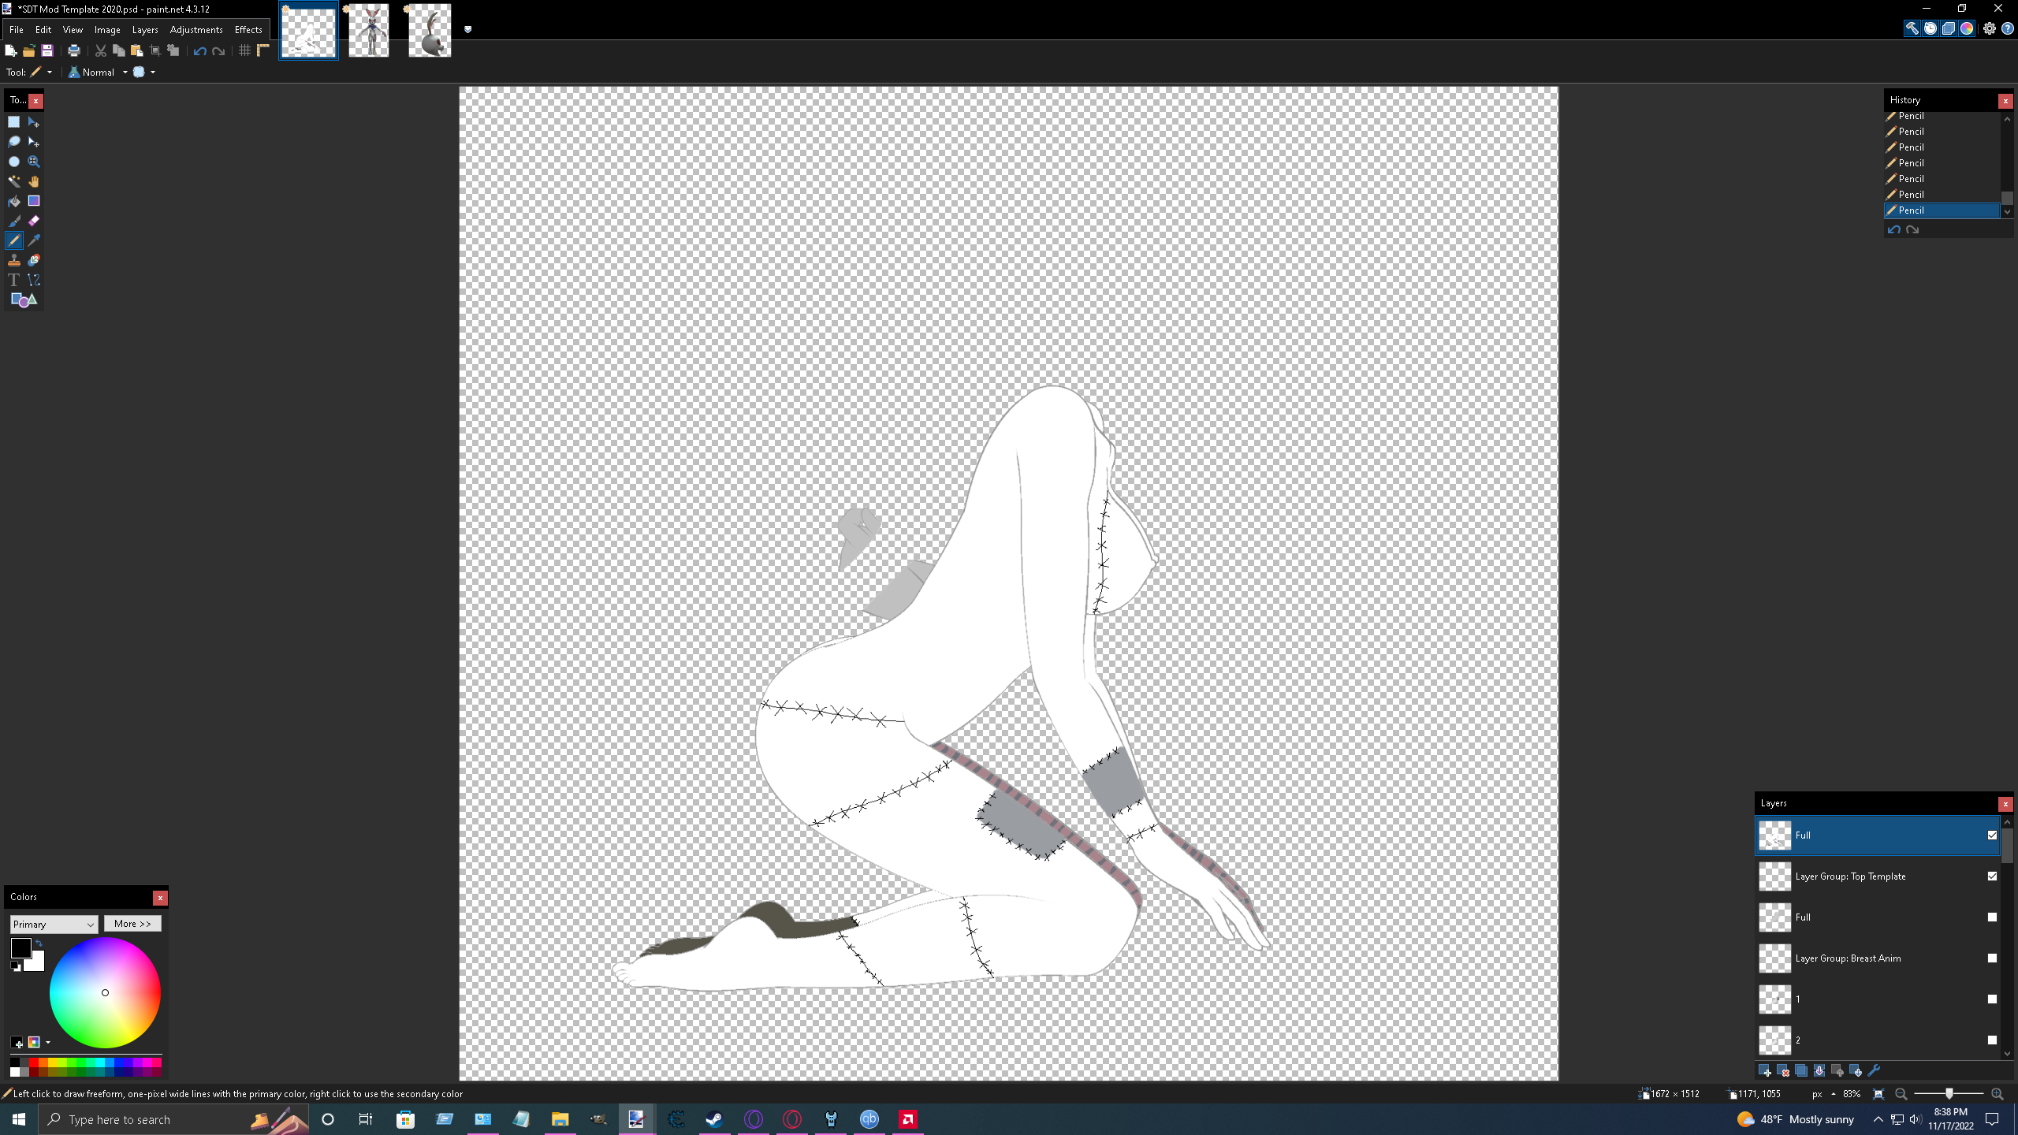Select the Magic Wand tool
The image size is (2018, 1135).
[x=13, y=181]
